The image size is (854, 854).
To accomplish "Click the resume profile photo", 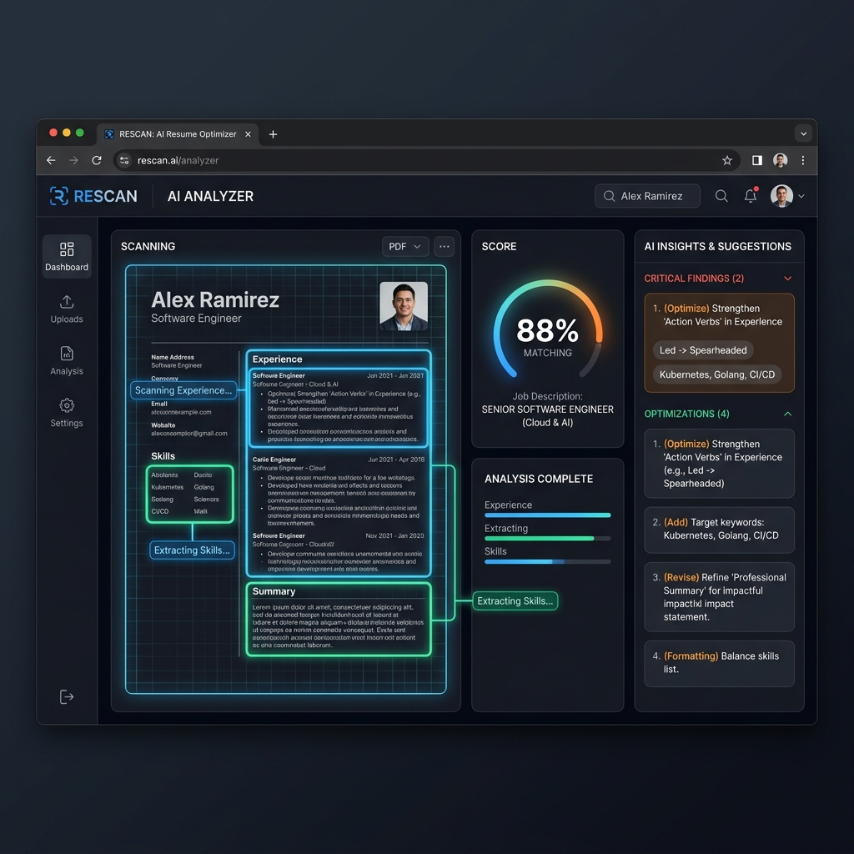I will pyautogui.click(x=403, y=306).
